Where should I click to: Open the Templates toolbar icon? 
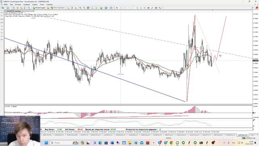111,8
